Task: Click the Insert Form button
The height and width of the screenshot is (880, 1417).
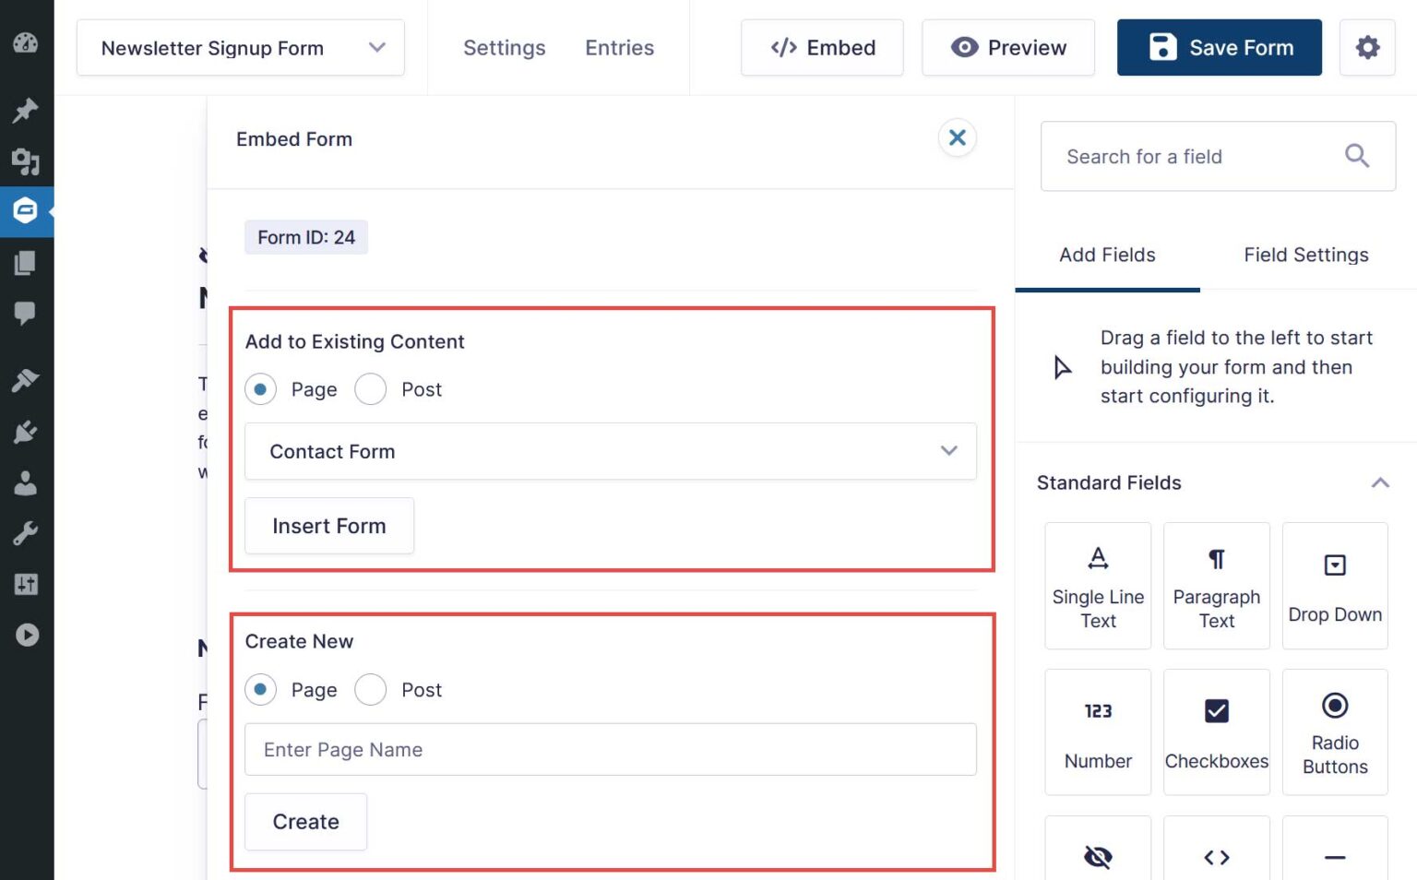Action: (x=328, y=526)
